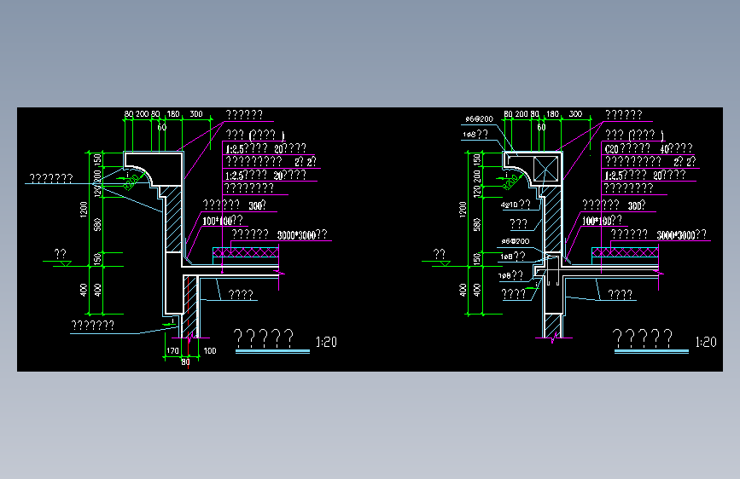The height and width of the screenshot is (479, 740).
Task: Click the 100 dimension below left detail
Action: click(x=210, y=351)
